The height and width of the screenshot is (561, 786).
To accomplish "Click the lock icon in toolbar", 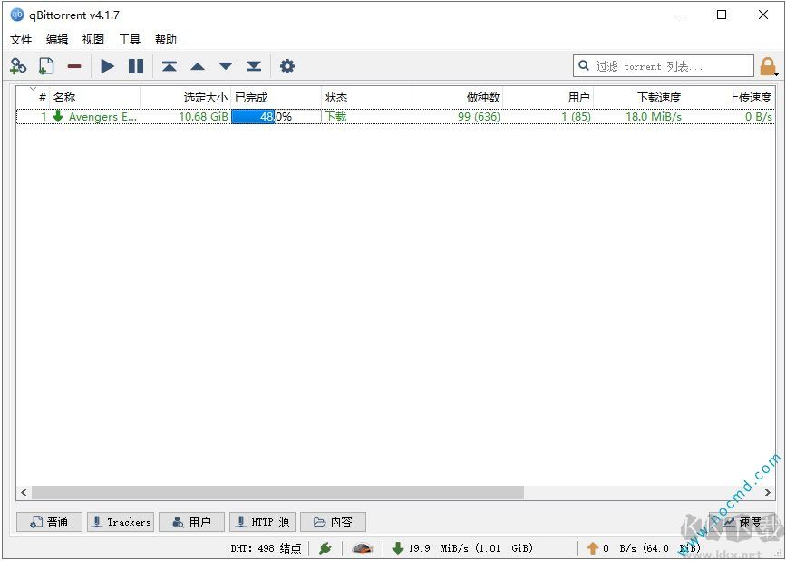I will (x=768, y=66).
